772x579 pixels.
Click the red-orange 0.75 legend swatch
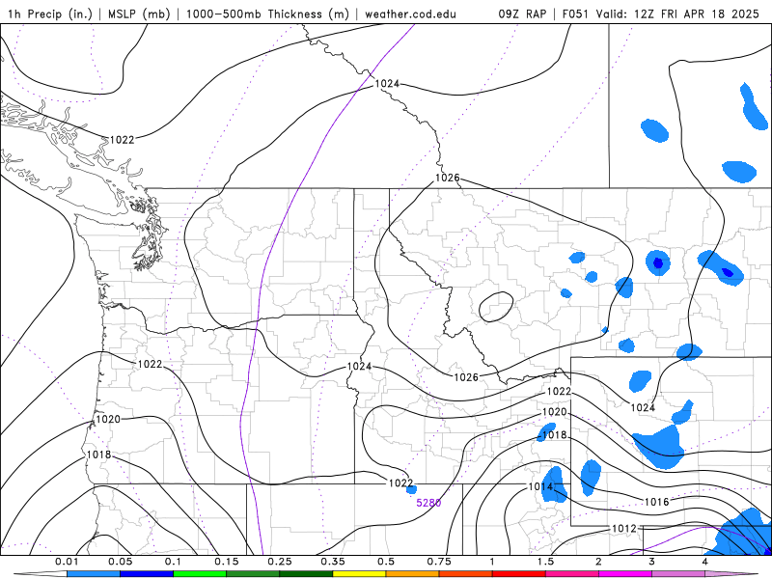[466, 574]
